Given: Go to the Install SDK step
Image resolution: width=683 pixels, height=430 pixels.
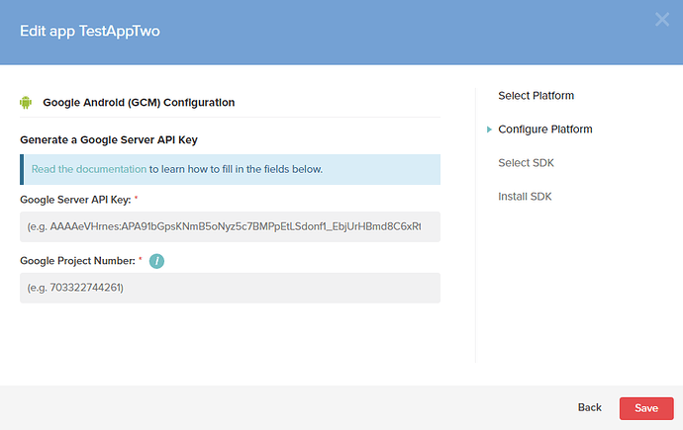Looking at the screenshot, I should tap(525, 197).
